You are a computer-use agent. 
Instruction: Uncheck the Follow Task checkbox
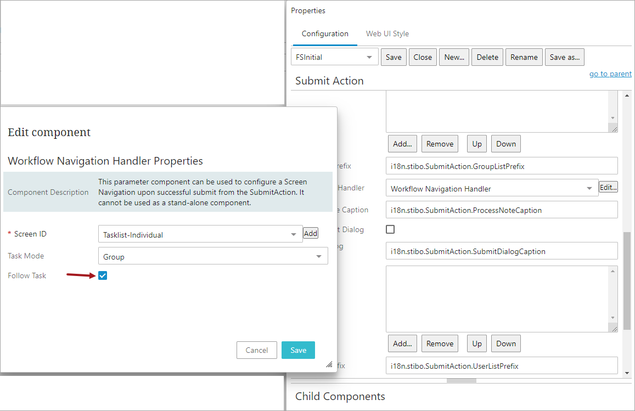coord(103,275)
